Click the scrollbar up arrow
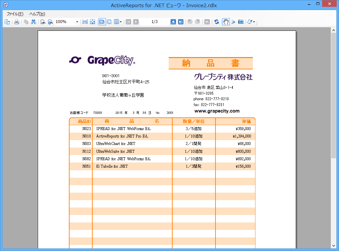This screenshot has height=251, width=339. [333, 30]
